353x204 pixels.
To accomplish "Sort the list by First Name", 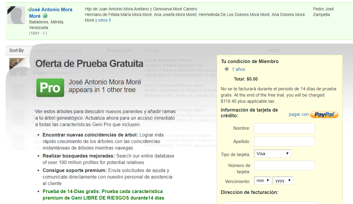I will [70, 50].
